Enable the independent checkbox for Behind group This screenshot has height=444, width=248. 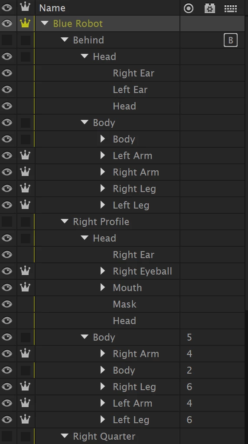click(26, 40)
